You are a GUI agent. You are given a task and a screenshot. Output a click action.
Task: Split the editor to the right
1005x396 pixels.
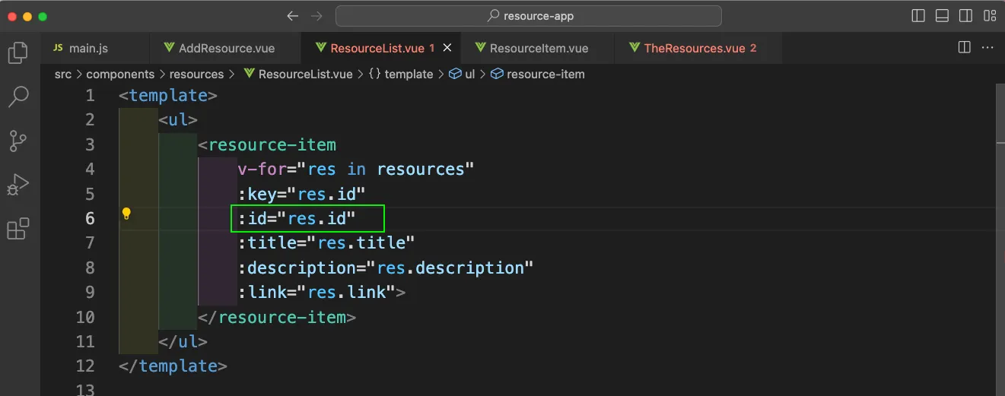(964, 47)
